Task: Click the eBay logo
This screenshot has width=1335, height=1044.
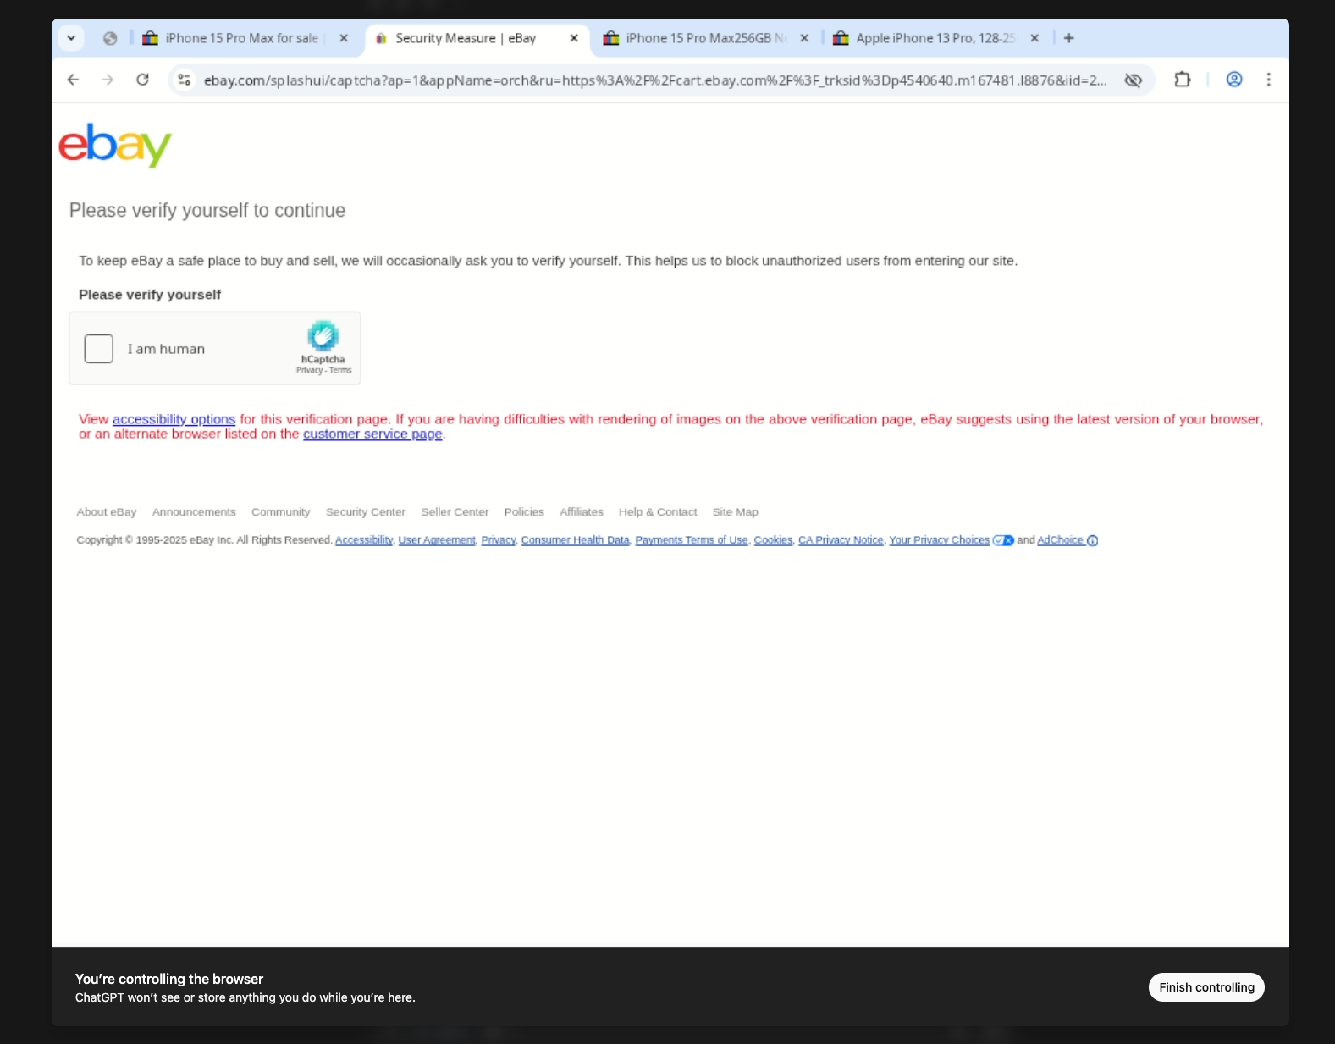Action: [115, 145]
